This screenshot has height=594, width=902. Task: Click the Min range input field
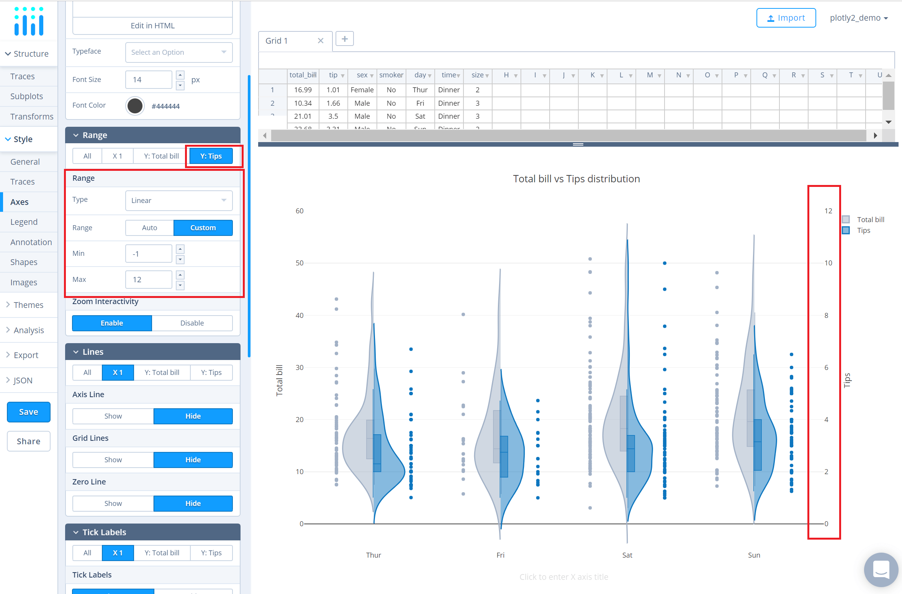click(x=149, y=253)
